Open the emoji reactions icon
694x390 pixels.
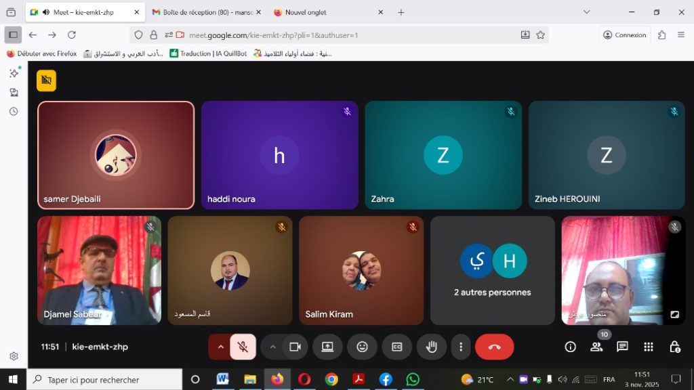pyautogui.click(x=362, y=347)
